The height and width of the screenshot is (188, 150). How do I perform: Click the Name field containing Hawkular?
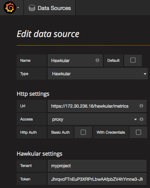click(x=75, y=61)
